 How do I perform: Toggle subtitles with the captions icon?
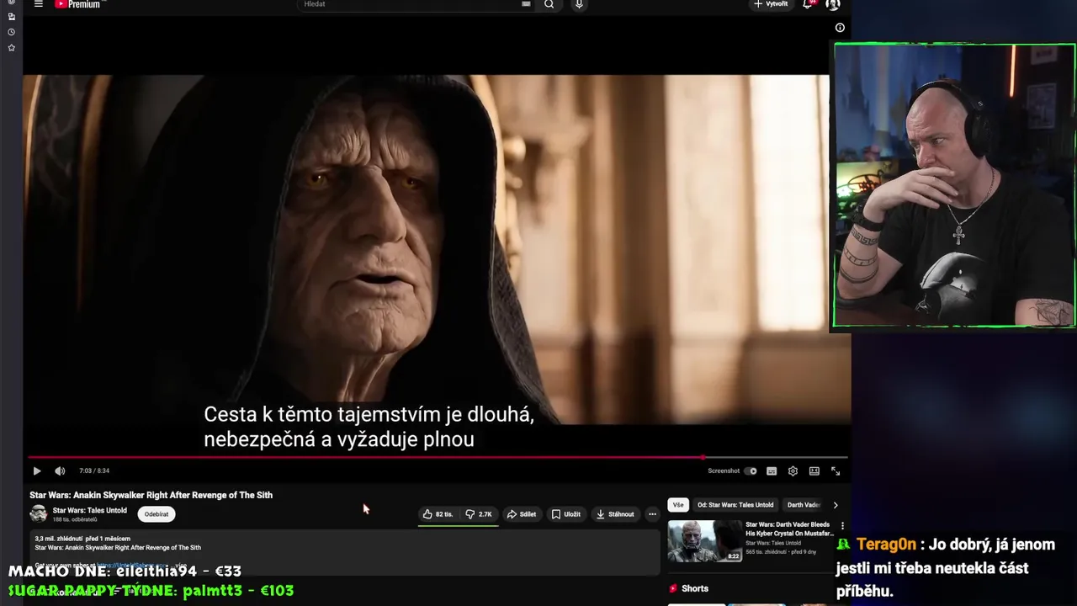(x=772, y=471)
